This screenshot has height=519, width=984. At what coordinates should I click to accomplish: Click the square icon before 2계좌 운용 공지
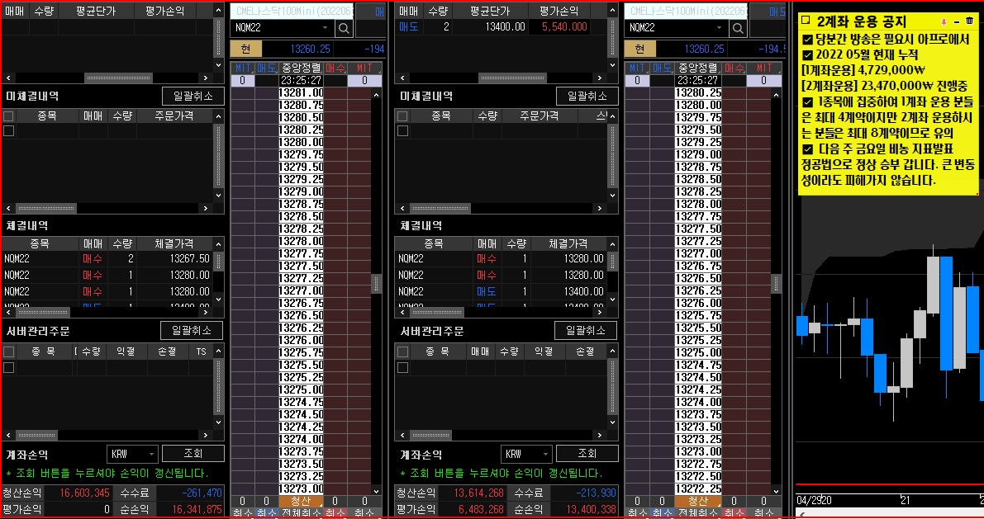coord(806,21)
